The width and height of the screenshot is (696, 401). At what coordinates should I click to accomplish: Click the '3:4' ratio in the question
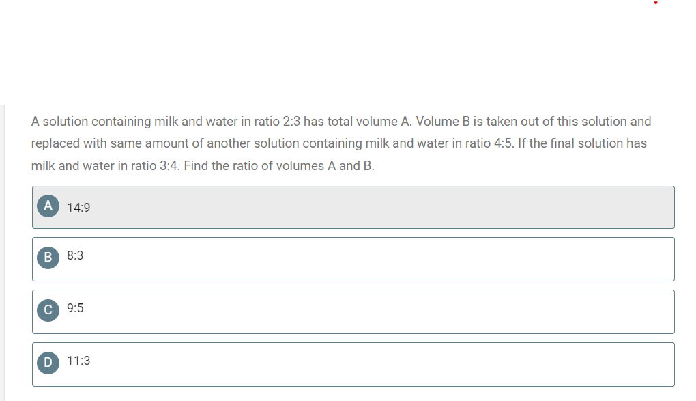click(x=169, y=166)
